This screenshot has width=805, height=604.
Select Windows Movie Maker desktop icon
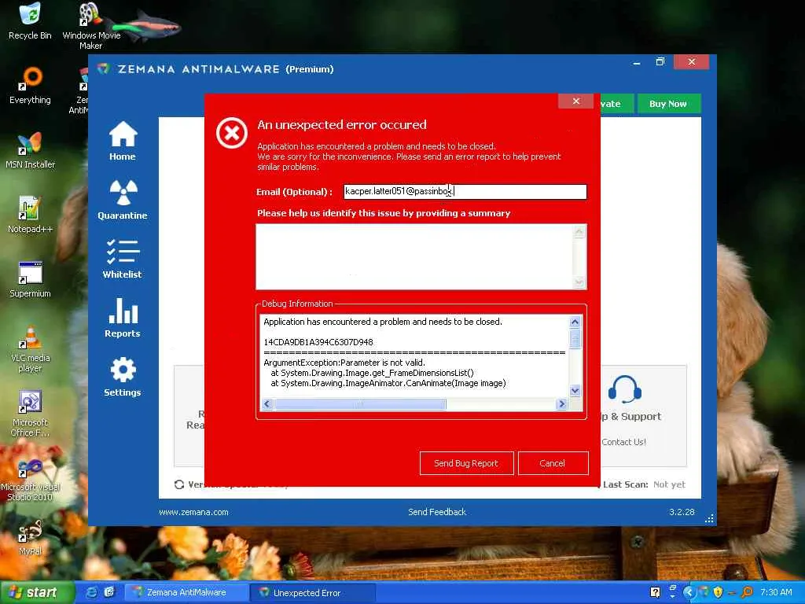[91, 26]
